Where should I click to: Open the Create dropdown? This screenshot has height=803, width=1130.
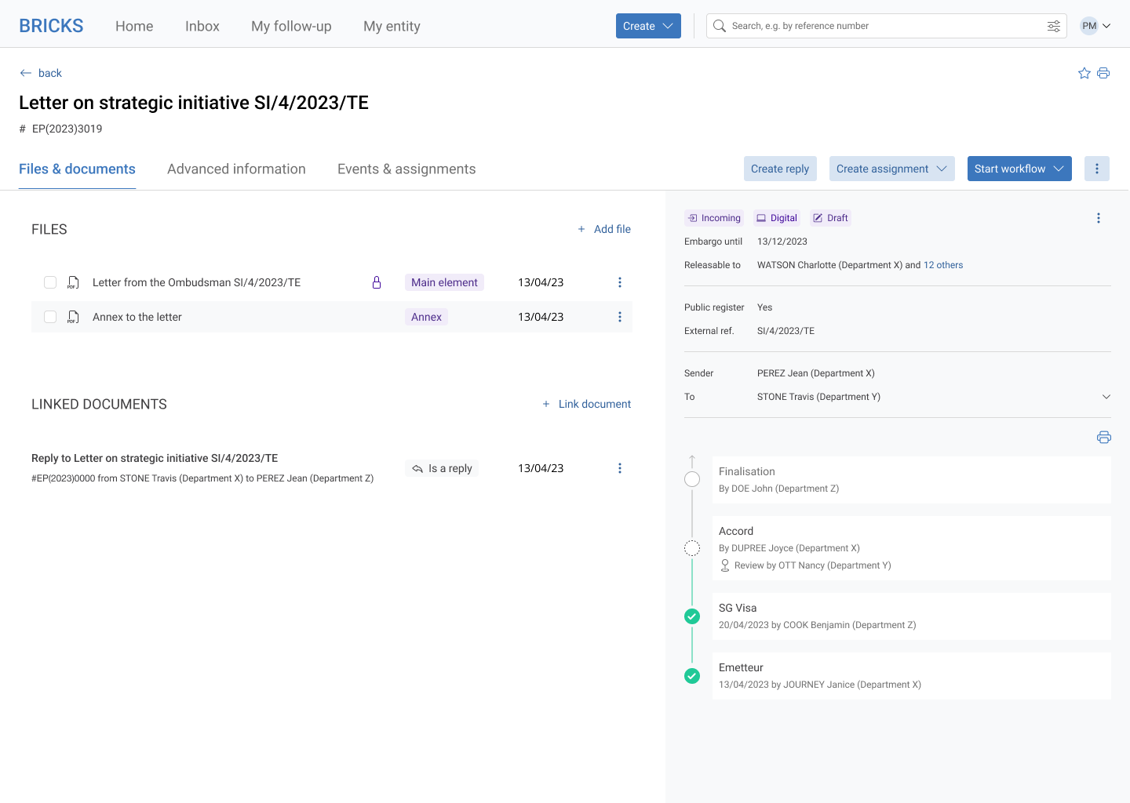point(648,26)
